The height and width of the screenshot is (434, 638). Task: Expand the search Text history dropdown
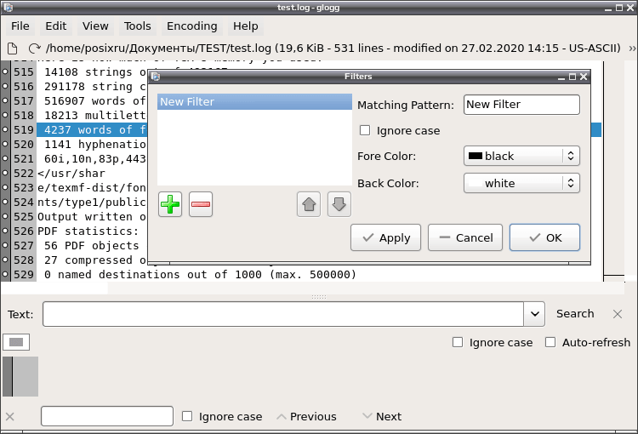coord(534,314)
